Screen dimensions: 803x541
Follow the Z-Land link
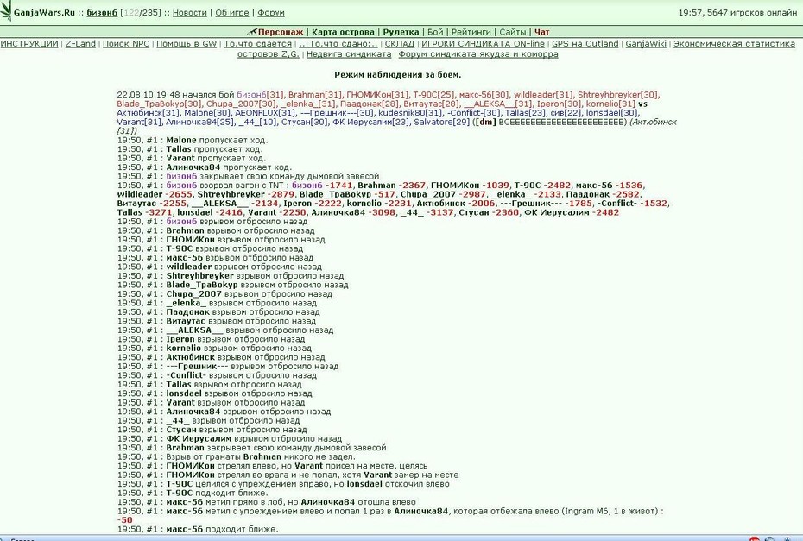(x=80, y=44)
